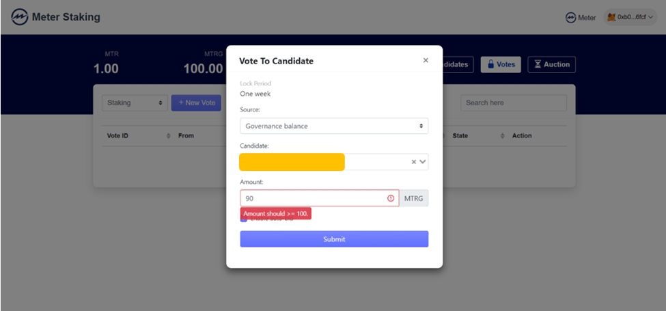
Task: Click the Meter Staking logo icon
Action: coord(20,17)
